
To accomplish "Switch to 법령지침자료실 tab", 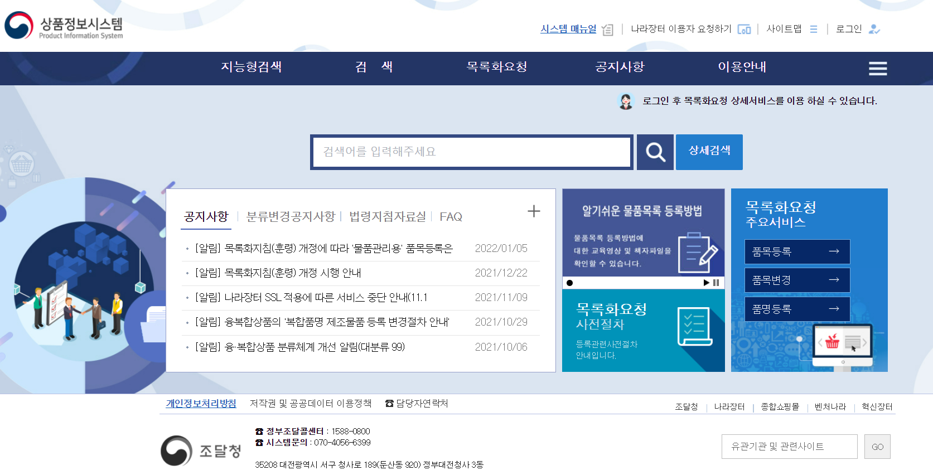I will 388,217.
